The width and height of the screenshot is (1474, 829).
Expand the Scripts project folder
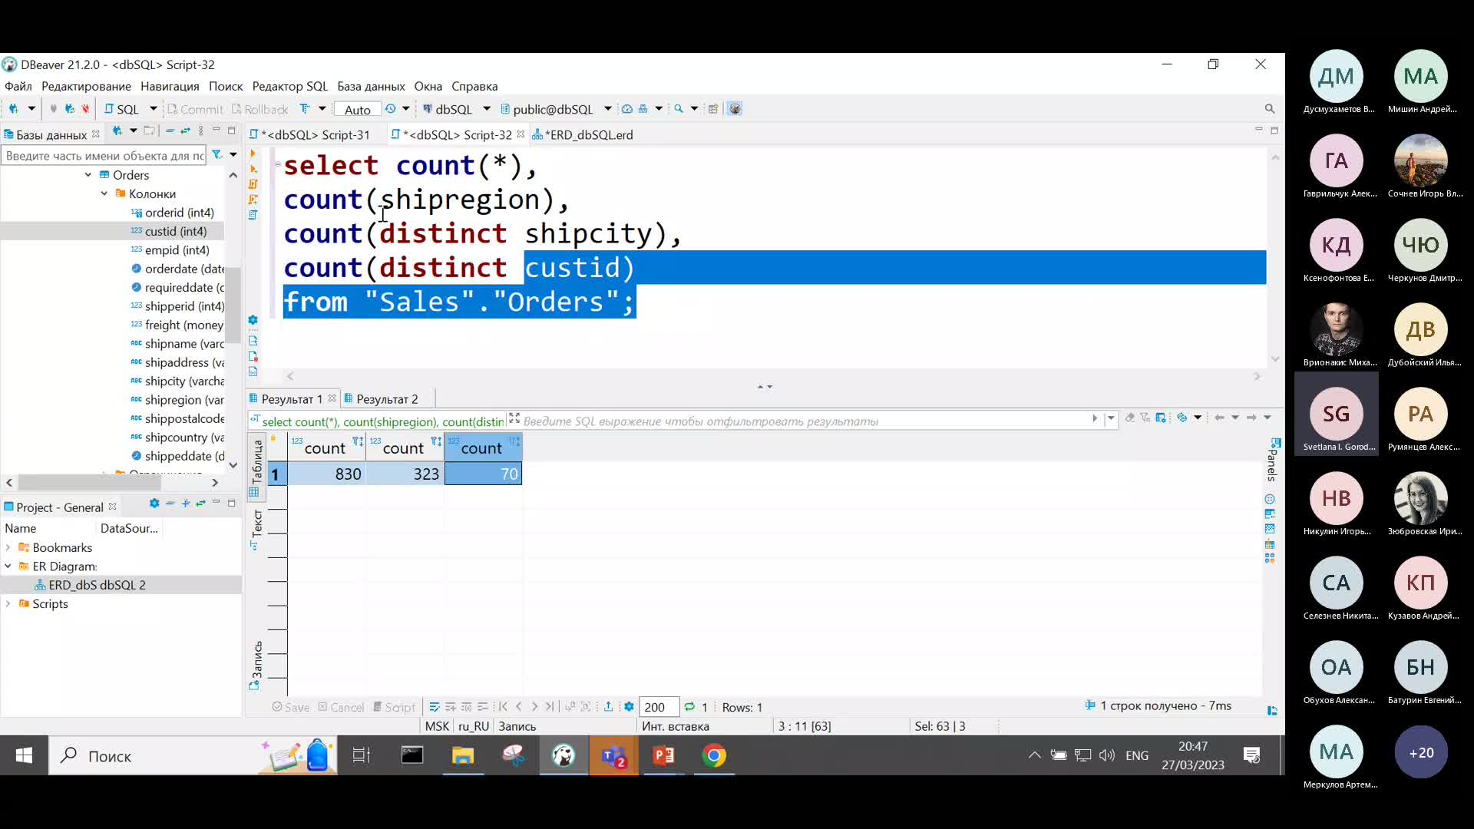click(x=8, y=604)
